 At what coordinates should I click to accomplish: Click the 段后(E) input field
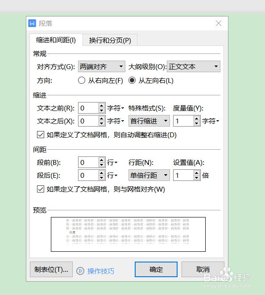coord(88,175)
